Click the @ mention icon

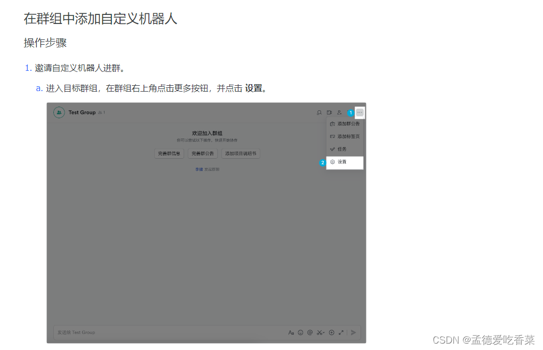[310, 332]
